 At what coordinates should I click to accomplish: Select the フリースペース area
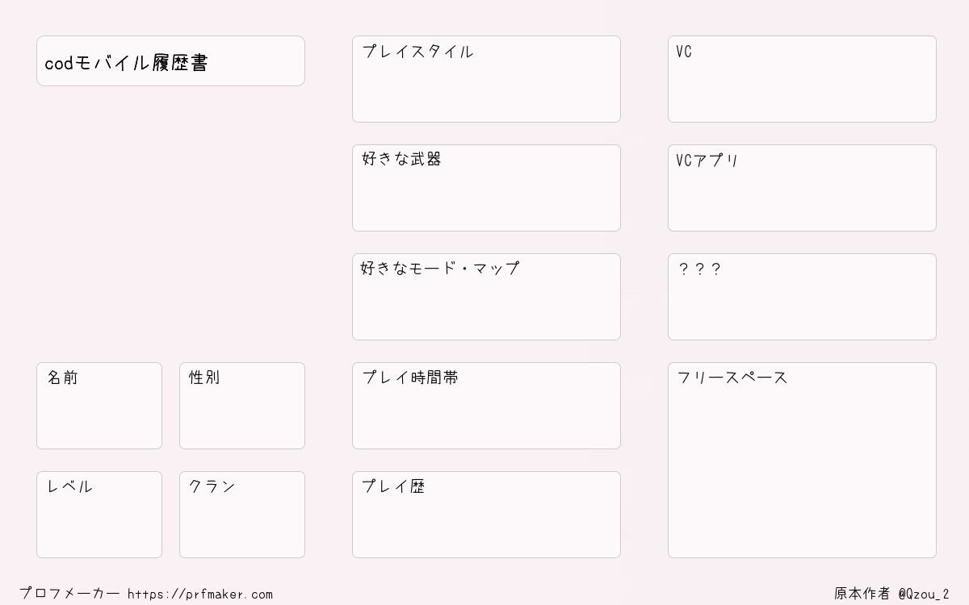(802, 460)
